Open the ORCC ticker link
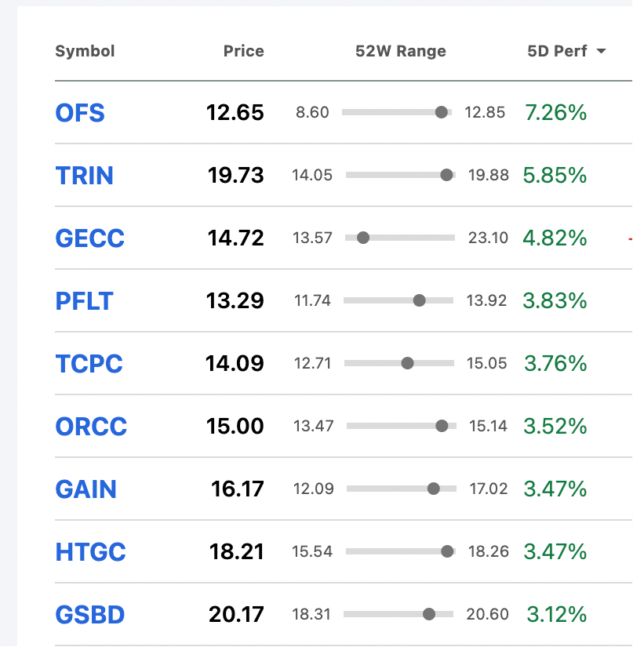The width and height of the screenshot is (633, 647). (91, 427)
